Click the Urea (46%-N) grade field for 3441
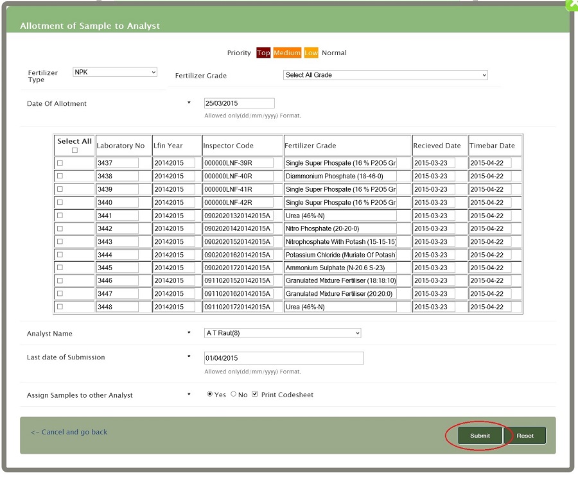This screenshot has width=578, height=480. tap(340, 216)
